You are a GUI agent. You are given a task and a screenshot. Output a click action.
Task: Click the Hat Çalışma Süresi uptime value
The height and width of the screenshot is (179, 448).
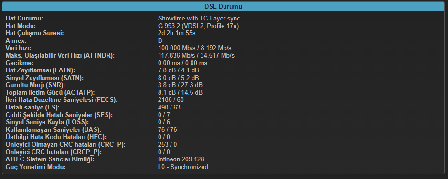pyautogui.click(x=177, y=33)
